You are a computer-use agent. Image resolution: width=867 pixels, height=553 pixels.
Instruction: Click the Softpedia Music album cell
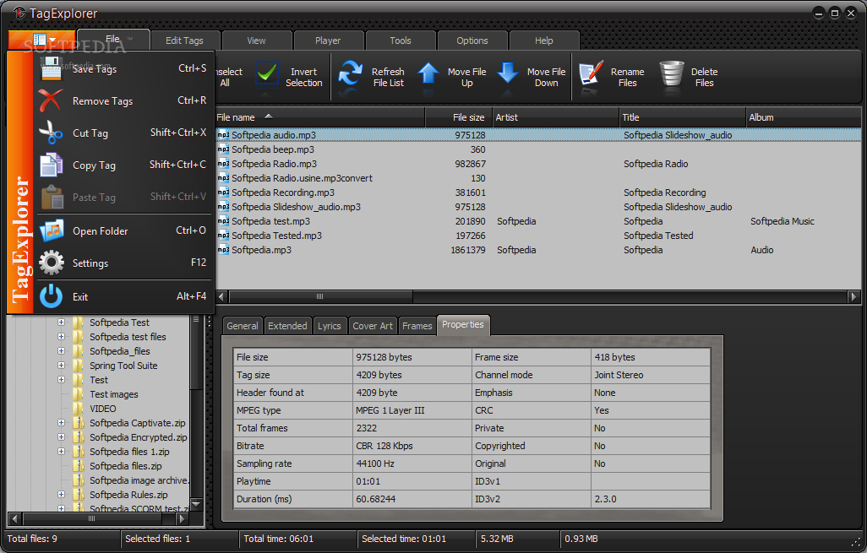tap(782, 221)
